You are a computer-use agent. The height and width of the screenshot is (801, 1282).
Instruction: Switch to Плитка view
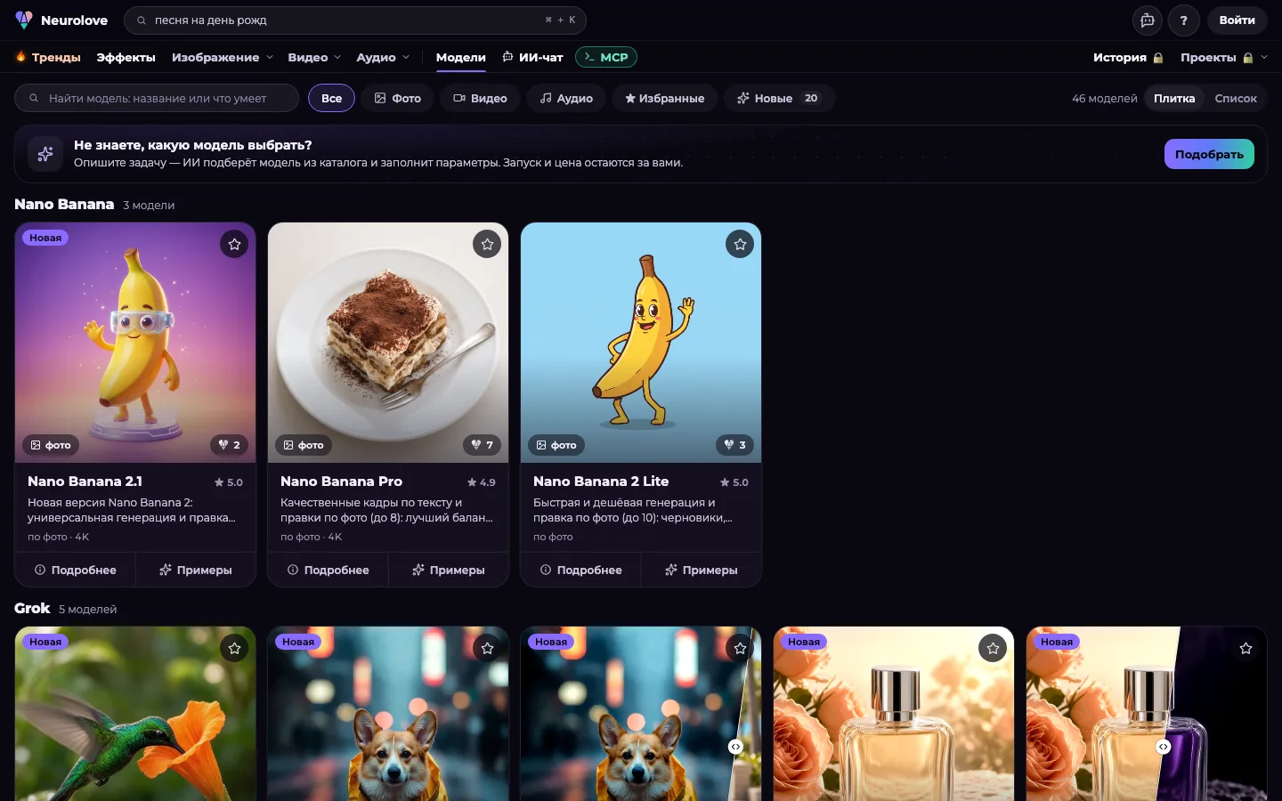(1174, 98)
